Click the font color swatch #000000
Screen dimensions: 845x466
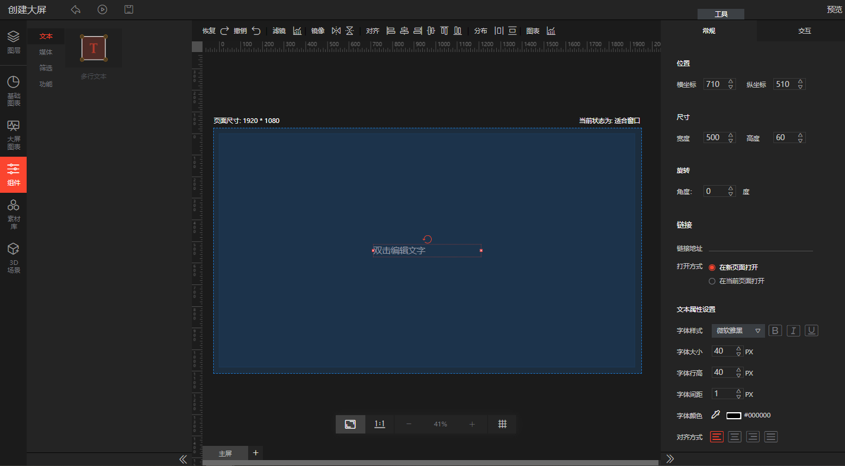[734, 416]
